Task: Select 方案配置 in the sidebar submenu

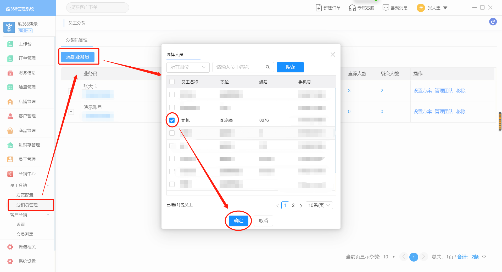Action: point(25,195)
